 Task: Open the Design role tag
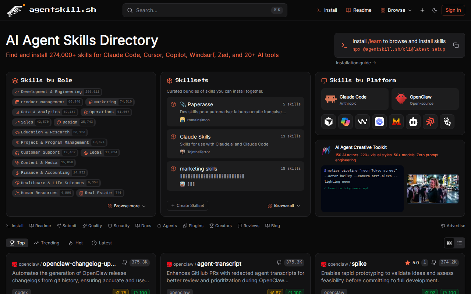tap(75, 122)
